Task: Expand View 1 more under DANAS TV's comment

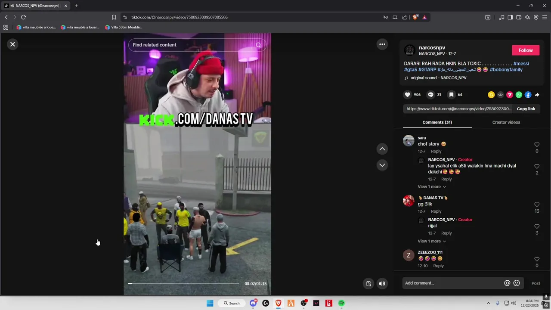Action: click(x=432, y=241)
